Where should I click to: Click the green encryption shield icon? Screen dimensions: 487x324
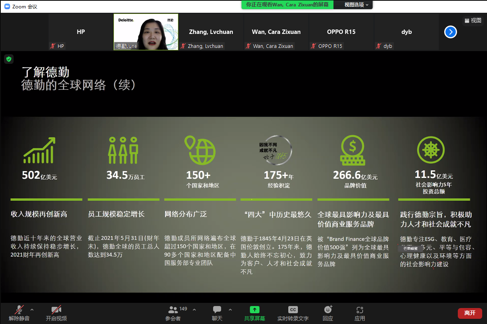[x=9, y=59]
